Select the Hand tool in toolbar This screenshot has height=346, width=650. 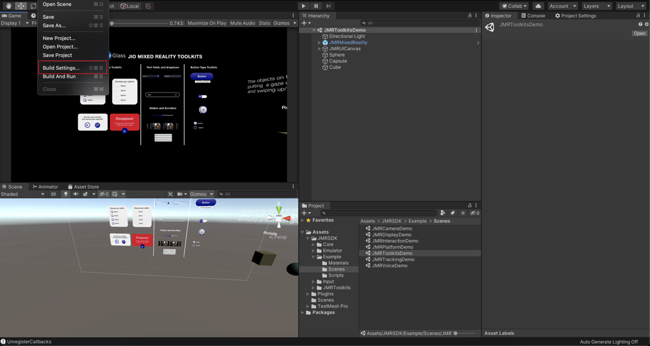point(8,6)
